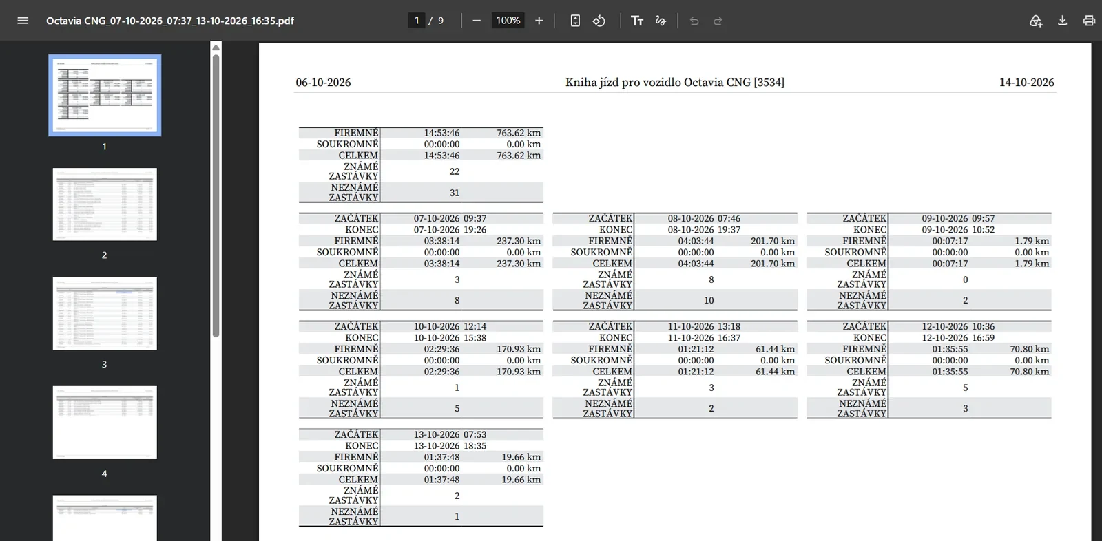
Task: Click the thumbnail panel scrollbar thumb
Action: tap(216, 195)
